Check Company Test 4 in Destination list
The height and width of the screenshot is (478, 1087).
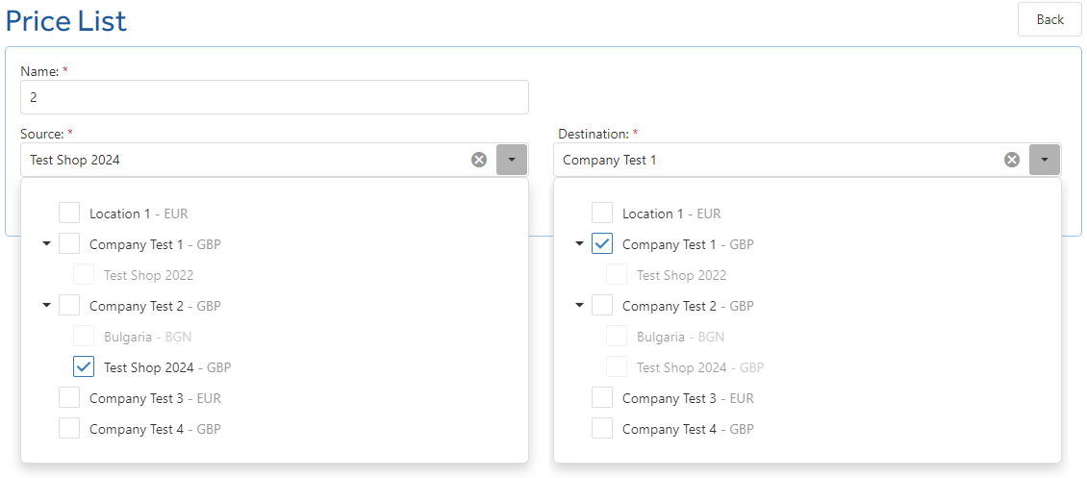pos(602,429)
